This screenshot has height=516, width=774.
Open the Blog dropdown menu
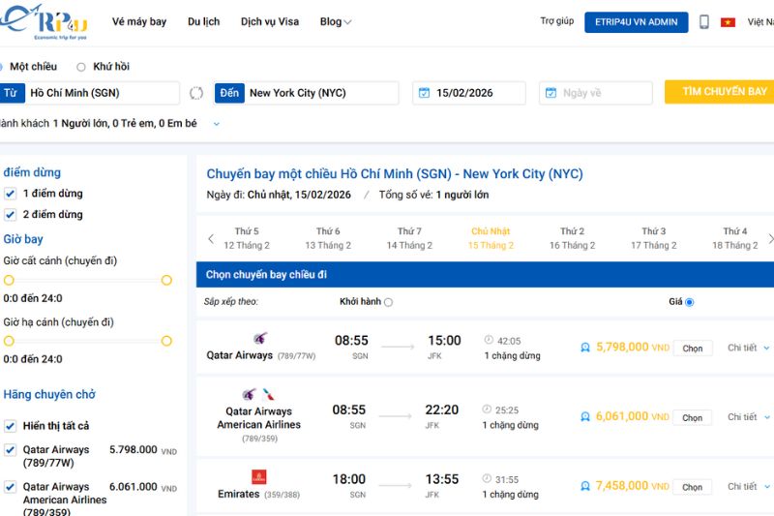(335, 21)
